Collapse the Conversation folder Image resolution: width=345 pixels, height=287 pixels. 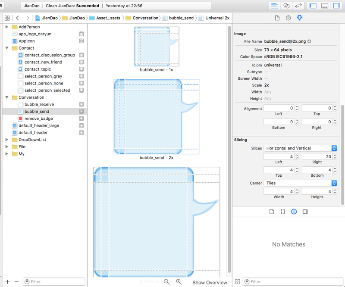(7, 97)
